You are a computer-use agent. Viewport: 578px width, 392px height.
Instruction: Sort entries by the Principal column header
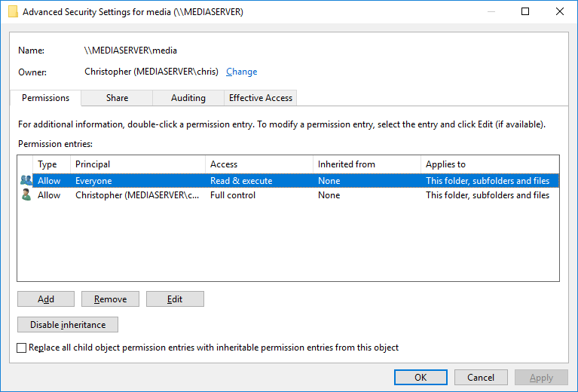point(138,164)
